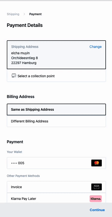Click the pink Klarna logo
Image resolution: width=112 pixels, height=217 pixels.
(x=95, y=199)
